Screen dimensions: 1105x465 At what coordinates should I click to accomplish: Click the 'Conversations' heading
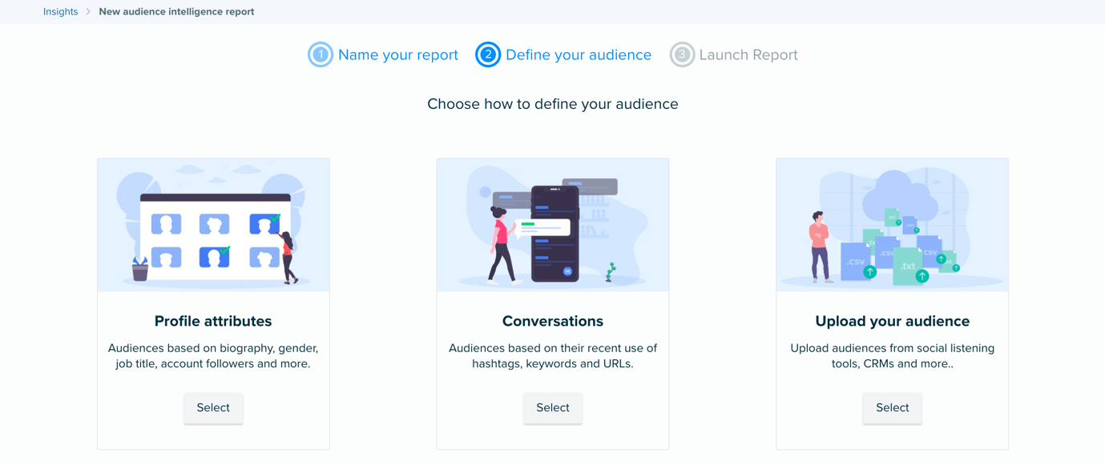[x=553, y=321]
